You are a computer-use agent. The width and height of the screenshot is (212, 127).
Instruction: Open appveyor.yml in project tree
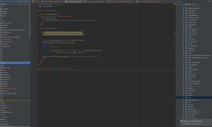(x=4, y=108)
